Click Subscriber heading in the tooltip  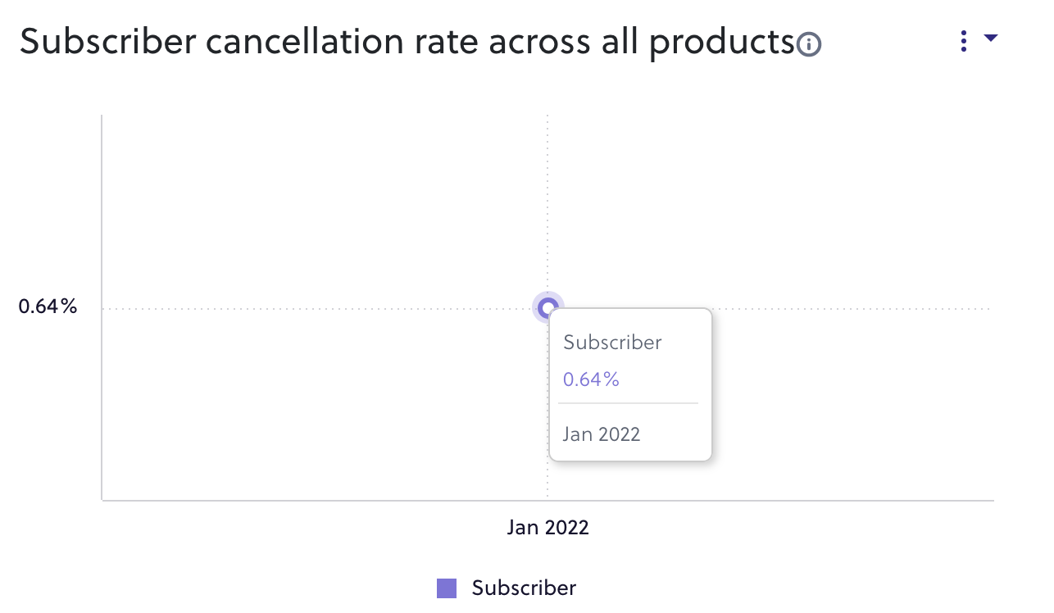point(612,343)
